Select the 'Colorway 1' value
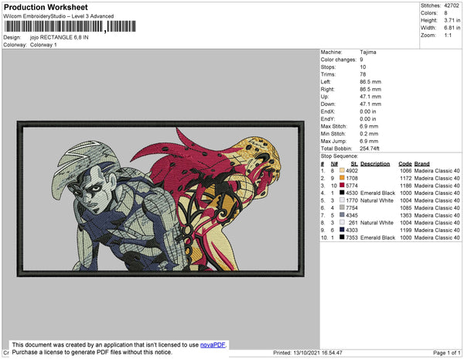The image size is (464, 359). (x=43, y=45)
